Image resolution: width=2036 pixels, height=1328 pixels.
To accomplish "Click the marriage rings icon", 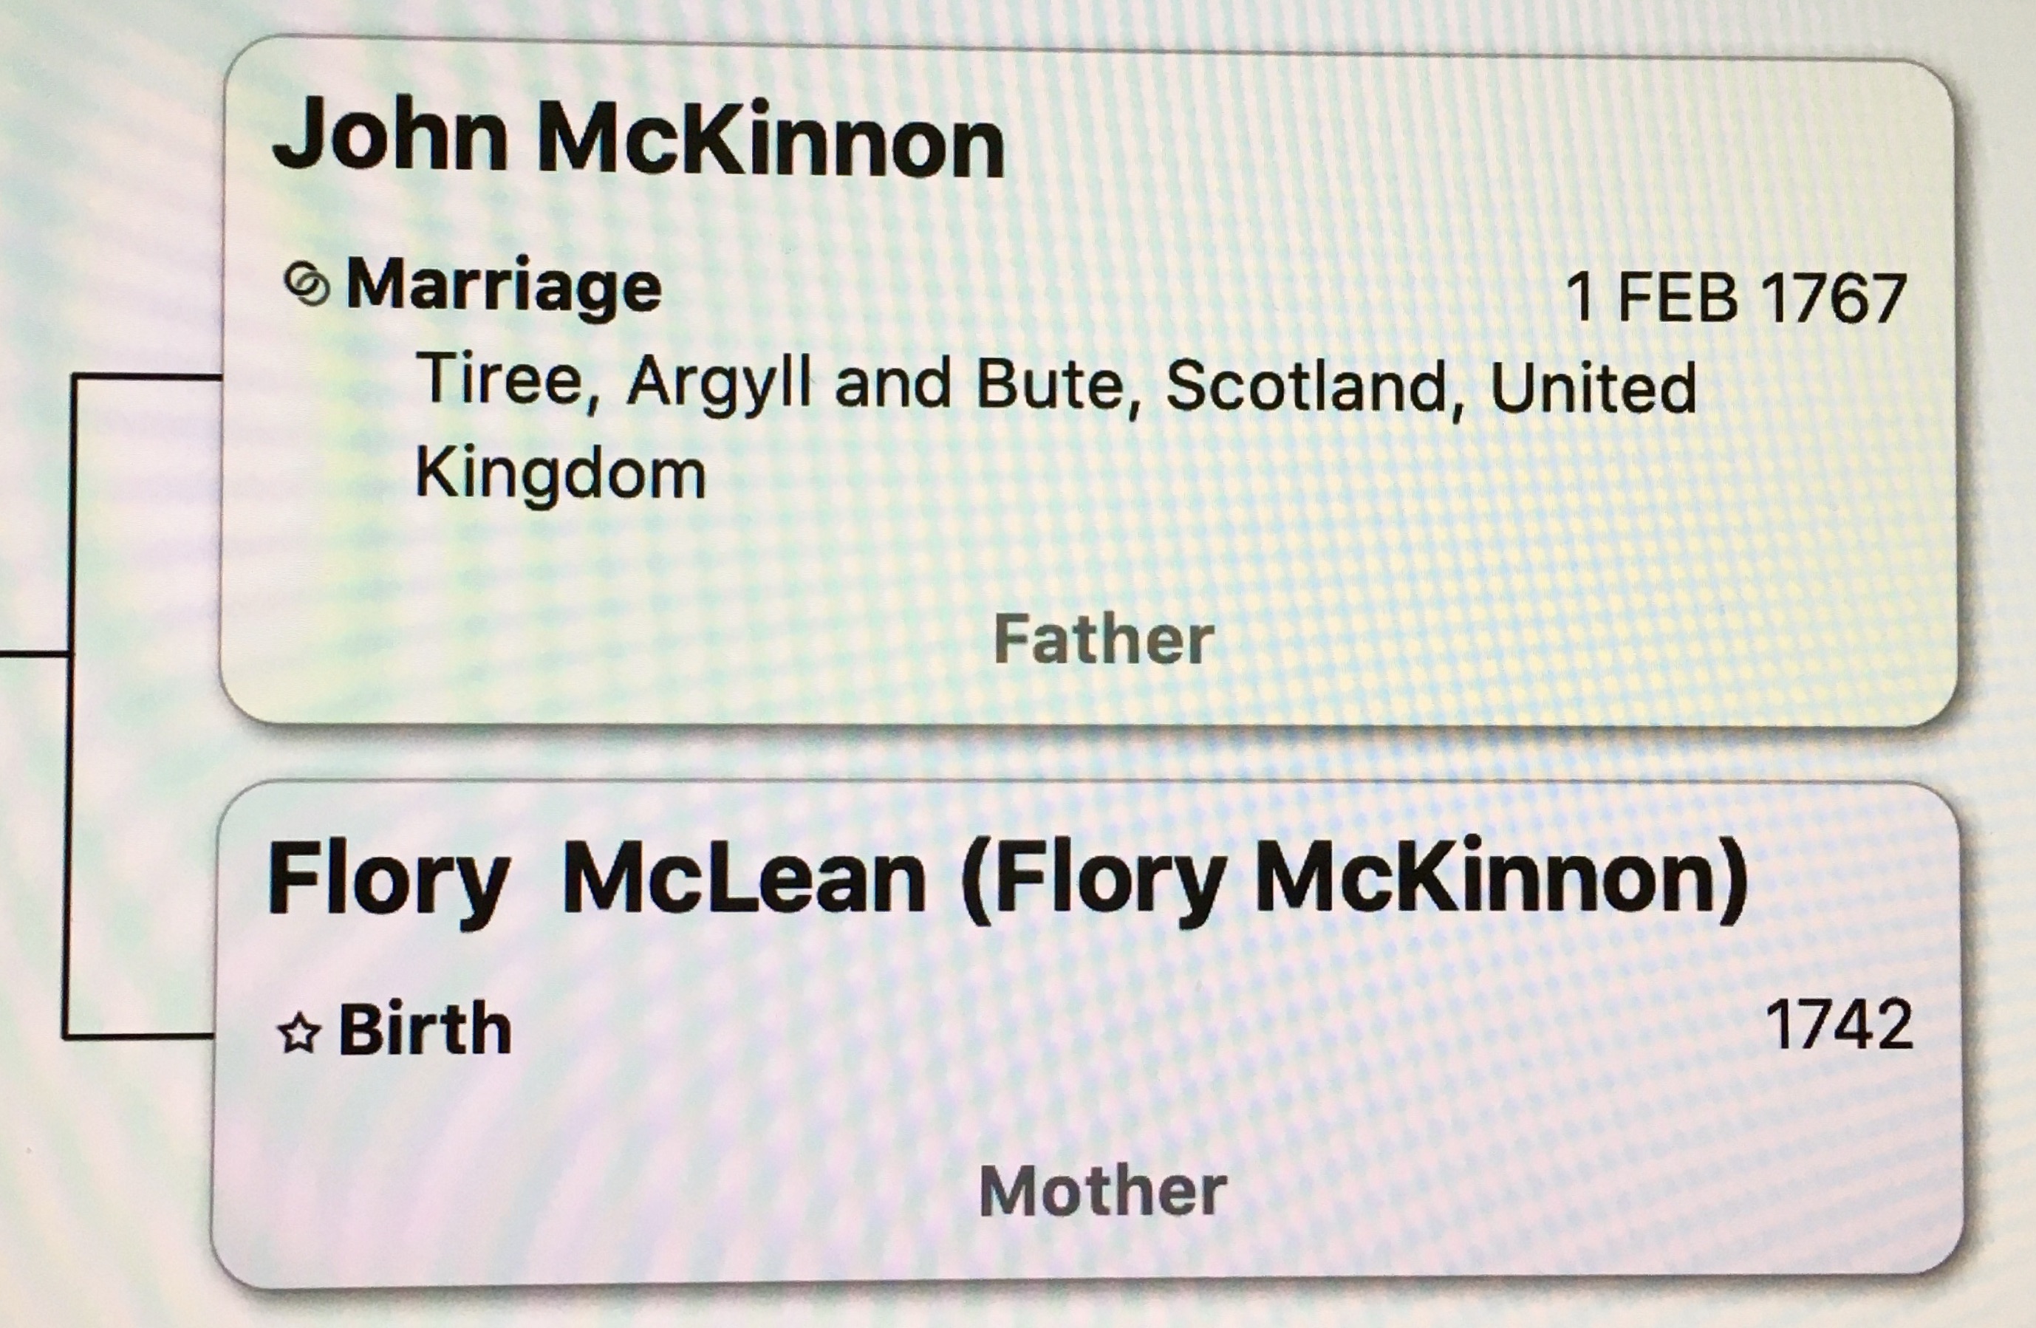I will [x=307, y=286].
